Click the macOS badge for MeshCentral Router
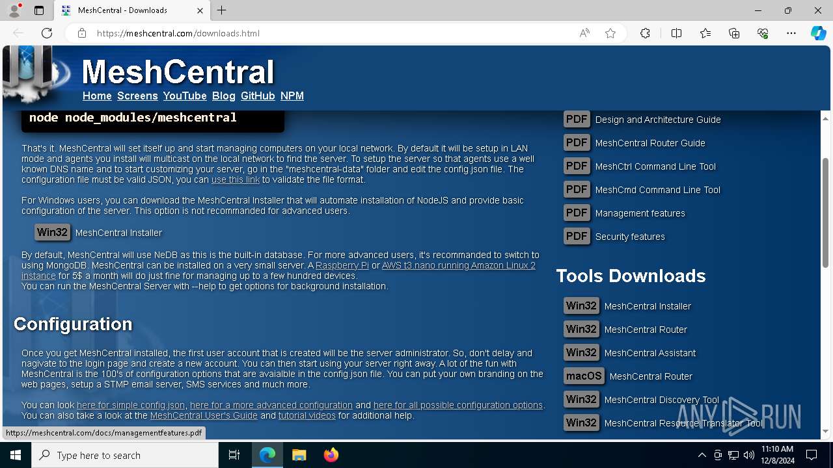The height and width of the screenshot is (468, 833). coord(584,376)
